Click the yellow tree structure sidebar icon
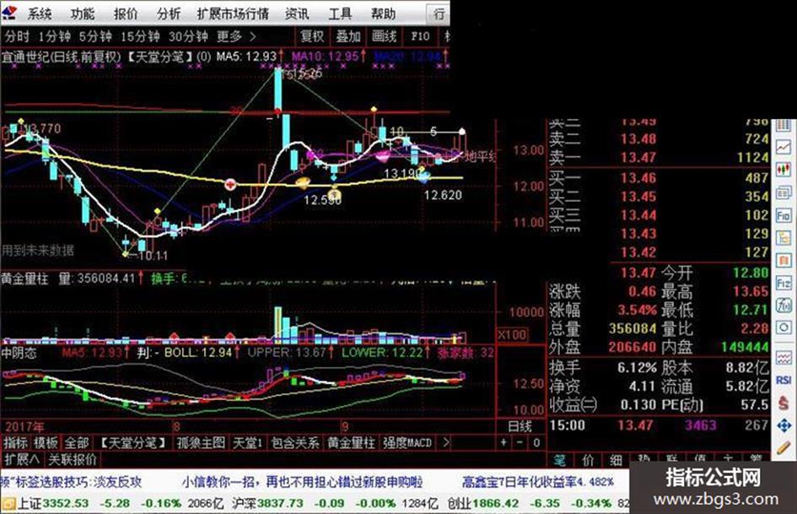This screenshot has width=797, height=514. pos(784,238)
